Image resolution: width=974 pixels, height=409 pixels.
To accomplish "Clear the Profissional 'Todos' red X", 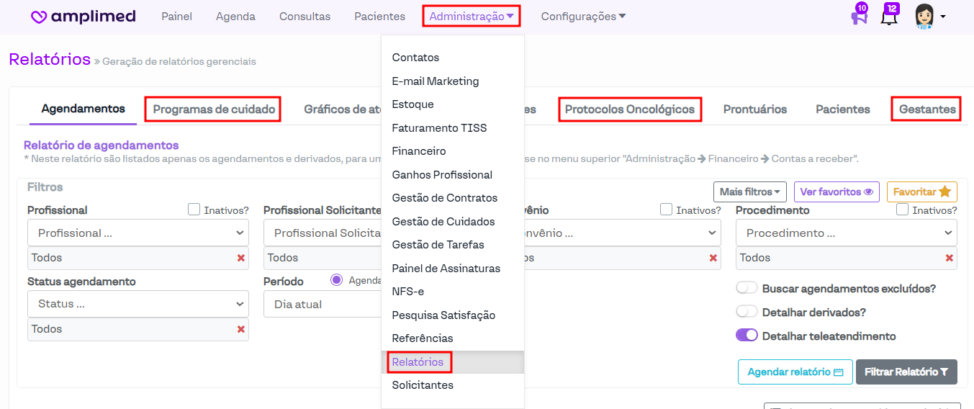I will (241, 258).
